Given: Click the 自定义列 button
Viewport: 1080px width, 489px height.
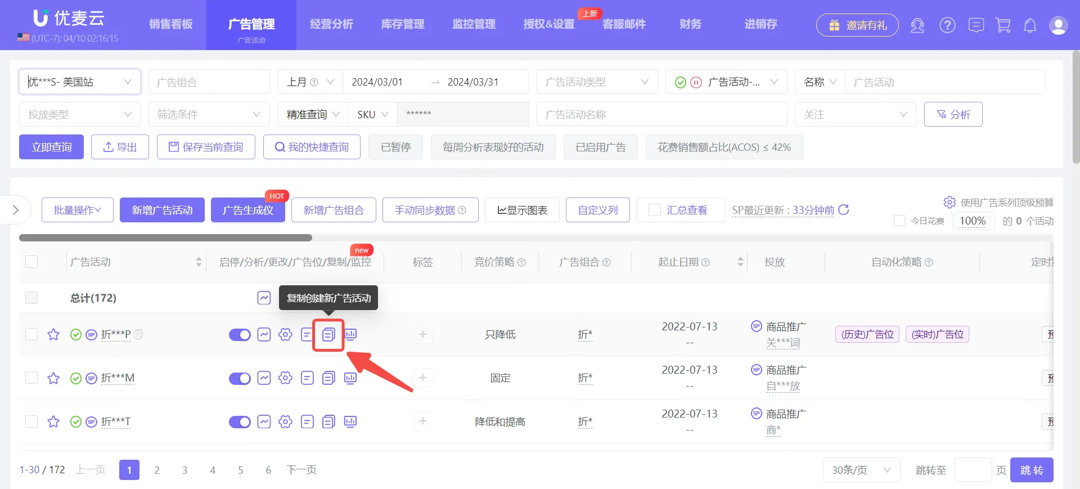Looking at the screenshot, I should pyautogui.click(x=598, y=210).
